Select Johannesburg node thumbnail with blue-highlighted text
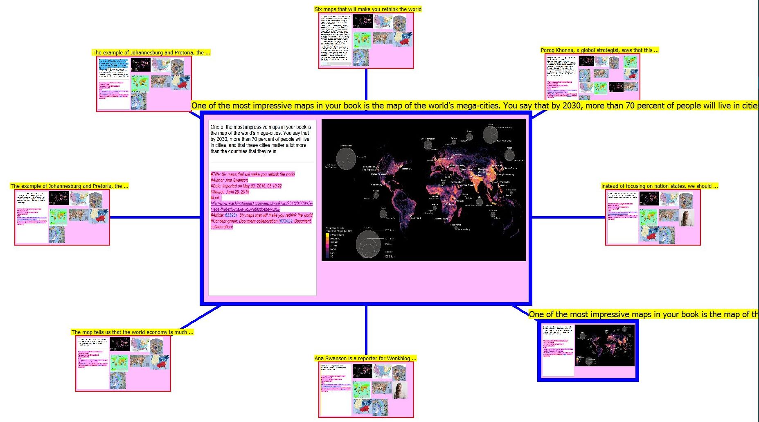The height and width of the screenshot is (422, 759). [x=144, y=83]
